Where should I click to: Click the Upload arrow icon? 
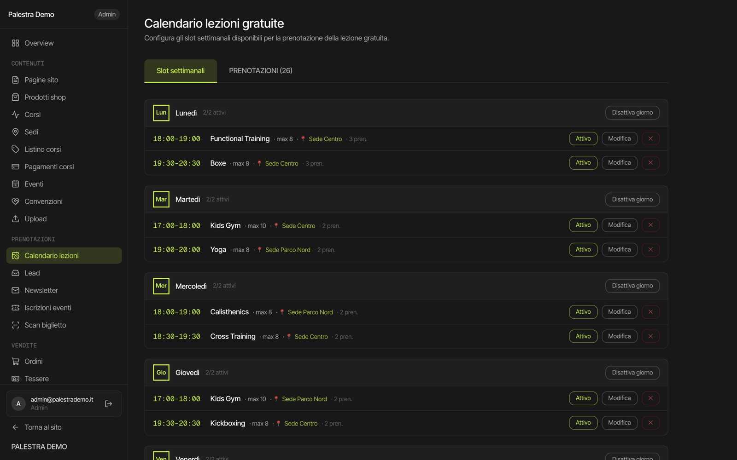coord(15,219)
